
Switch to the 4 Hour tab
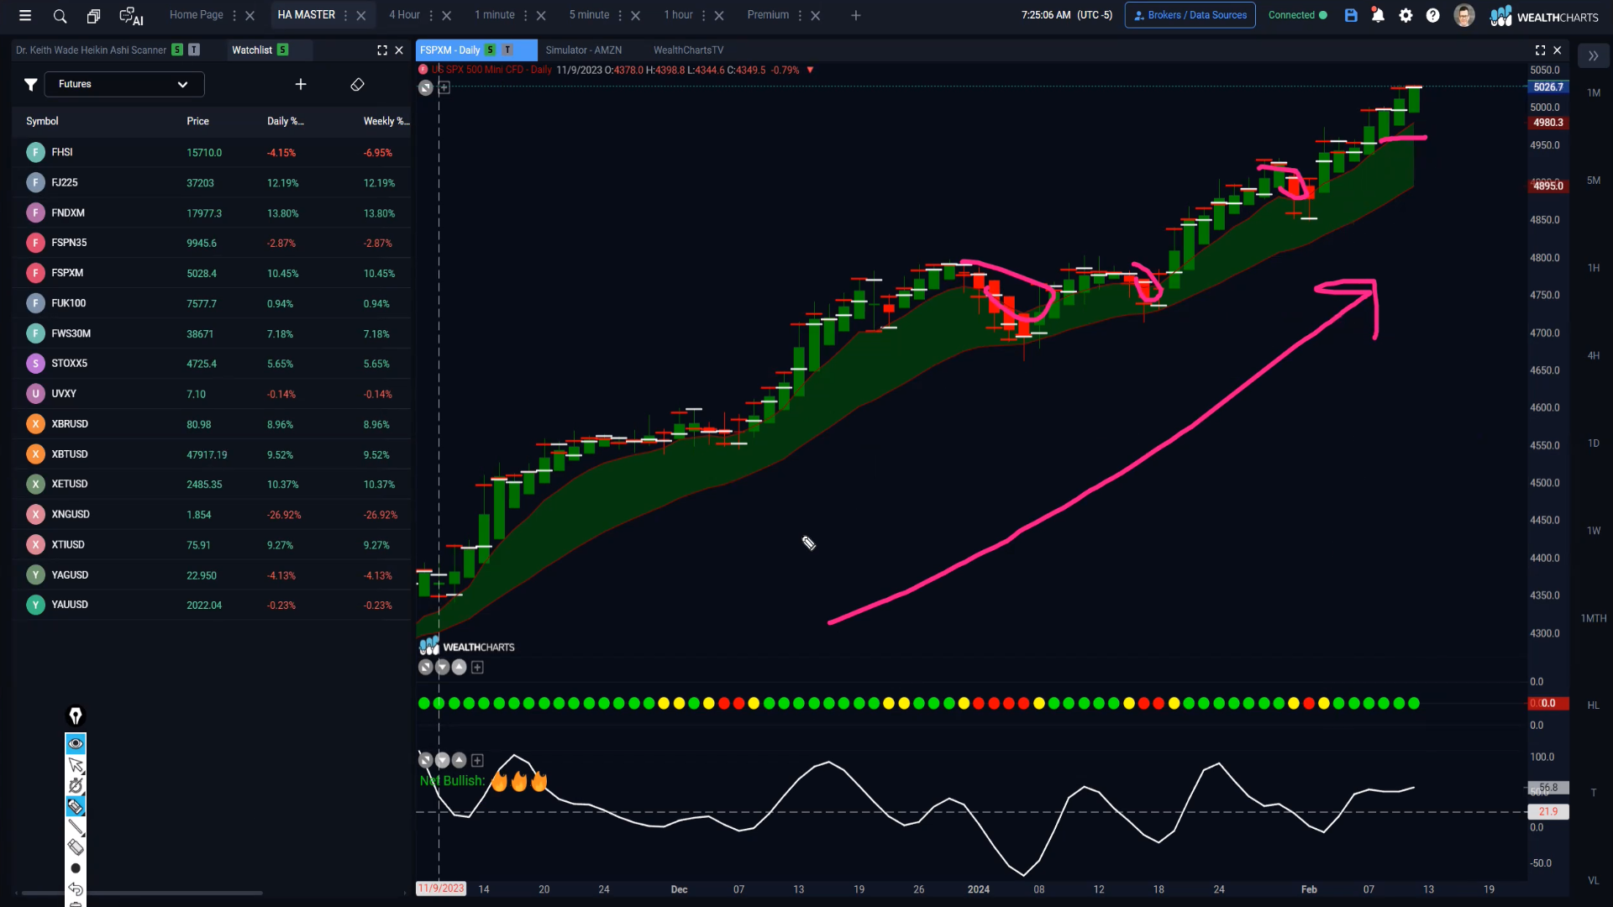click(x=404, y=15)
